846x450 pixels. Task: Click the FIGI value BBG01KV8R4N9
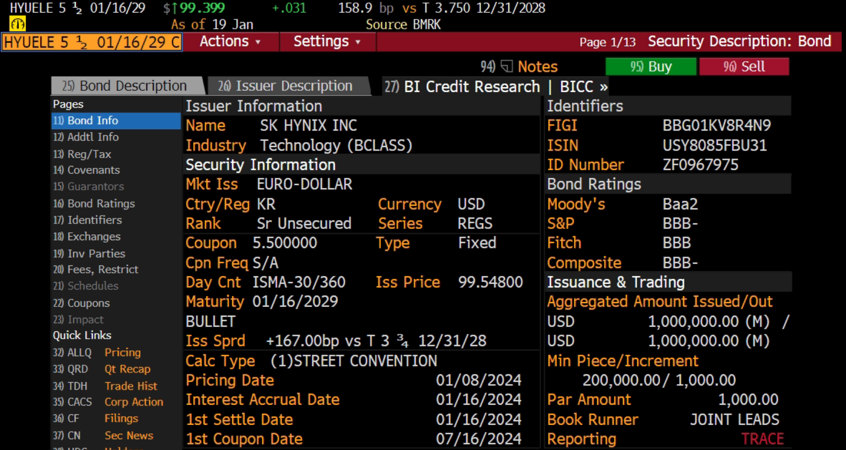[x=717, y=125]
